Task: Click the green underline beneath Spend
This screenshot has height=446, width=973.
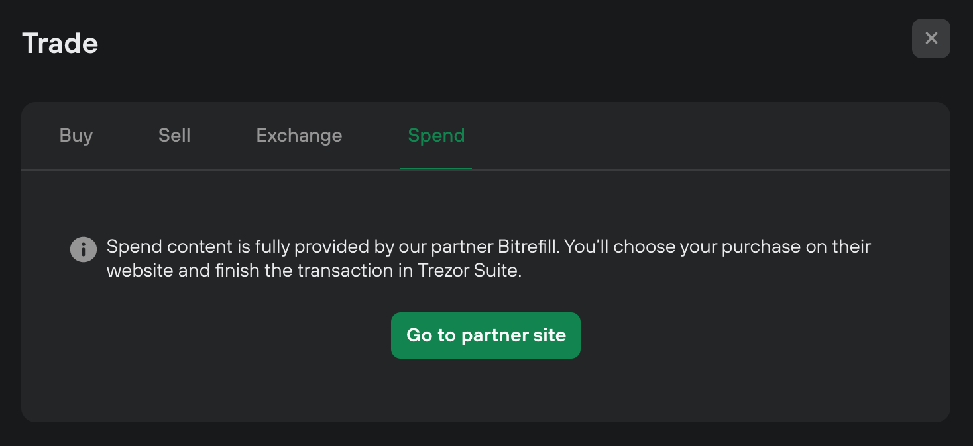Action: click(436, 169)
